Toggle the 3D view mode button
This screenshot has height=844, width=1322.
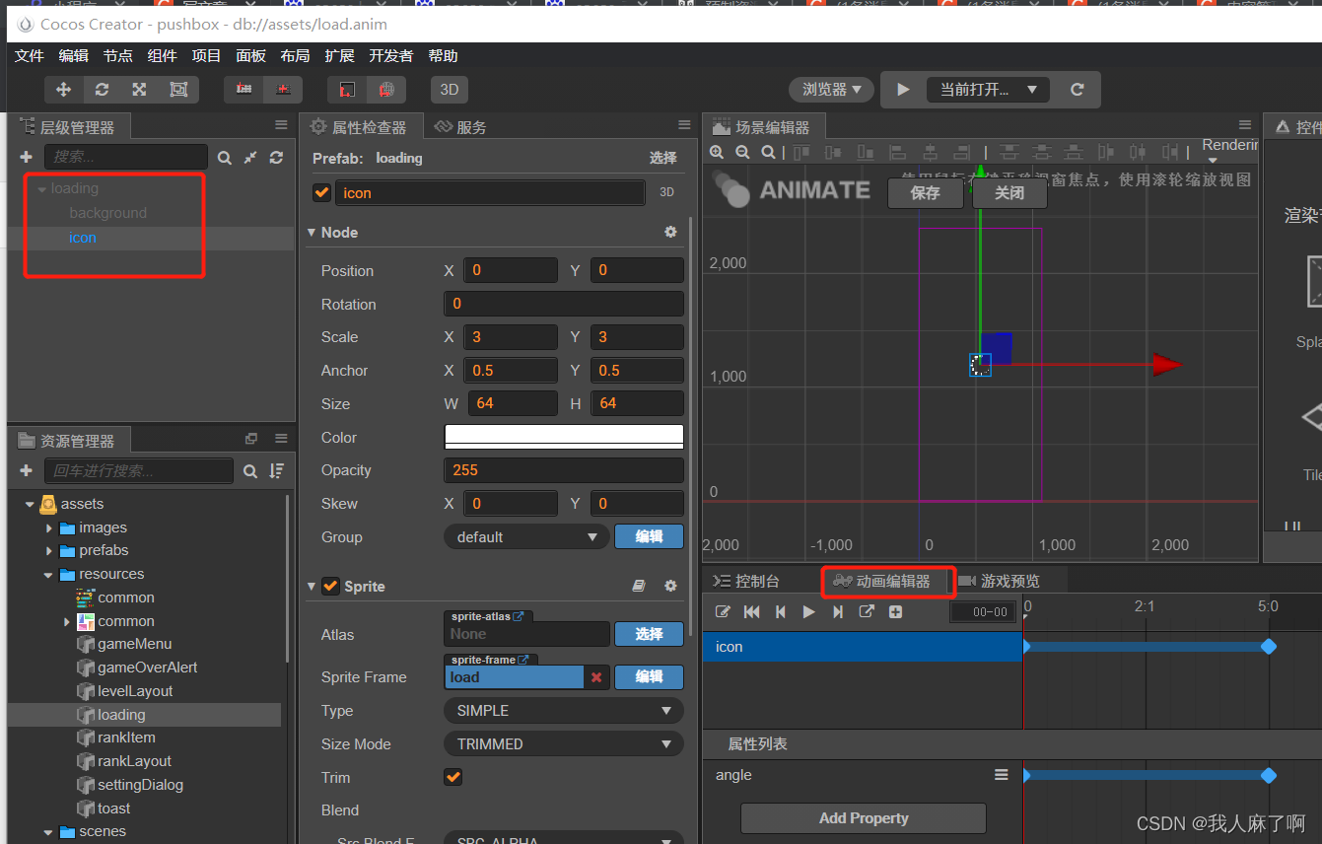tap(450, 90)
